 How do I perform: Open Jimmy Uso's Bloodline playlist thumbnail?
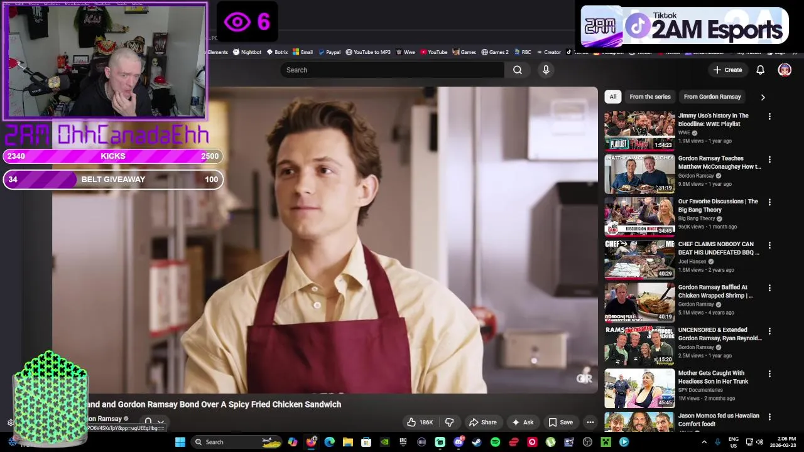click(639, 131)
